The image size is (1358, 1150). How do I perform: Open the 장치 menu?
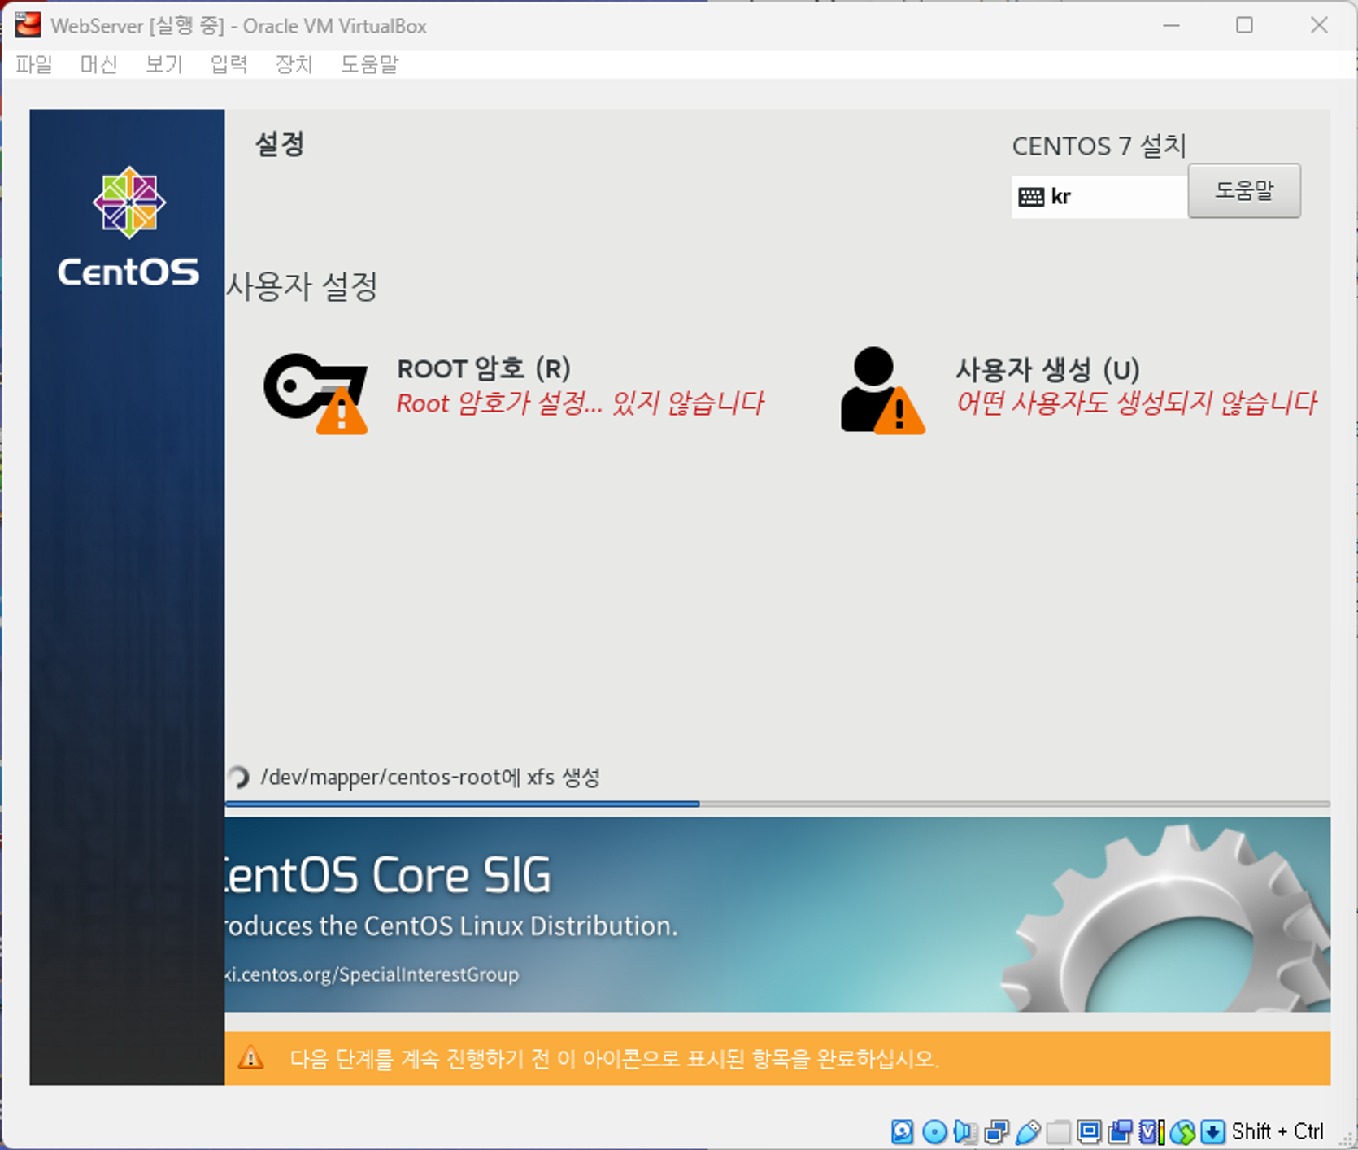[x=294, y=64]
